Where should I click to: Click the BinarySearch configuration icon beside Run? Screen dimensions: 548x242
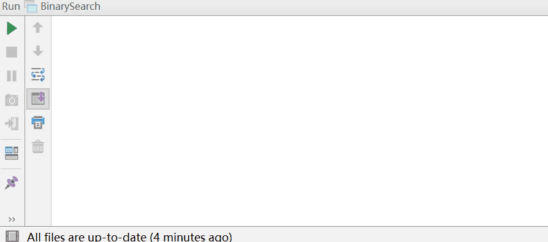click(x=31, y=7)
